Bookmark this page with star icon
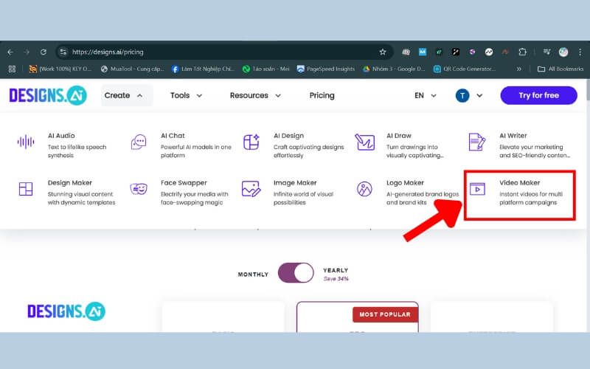Image resolution: width=590 pixels, height=369 pixels. tap(383, 52)
